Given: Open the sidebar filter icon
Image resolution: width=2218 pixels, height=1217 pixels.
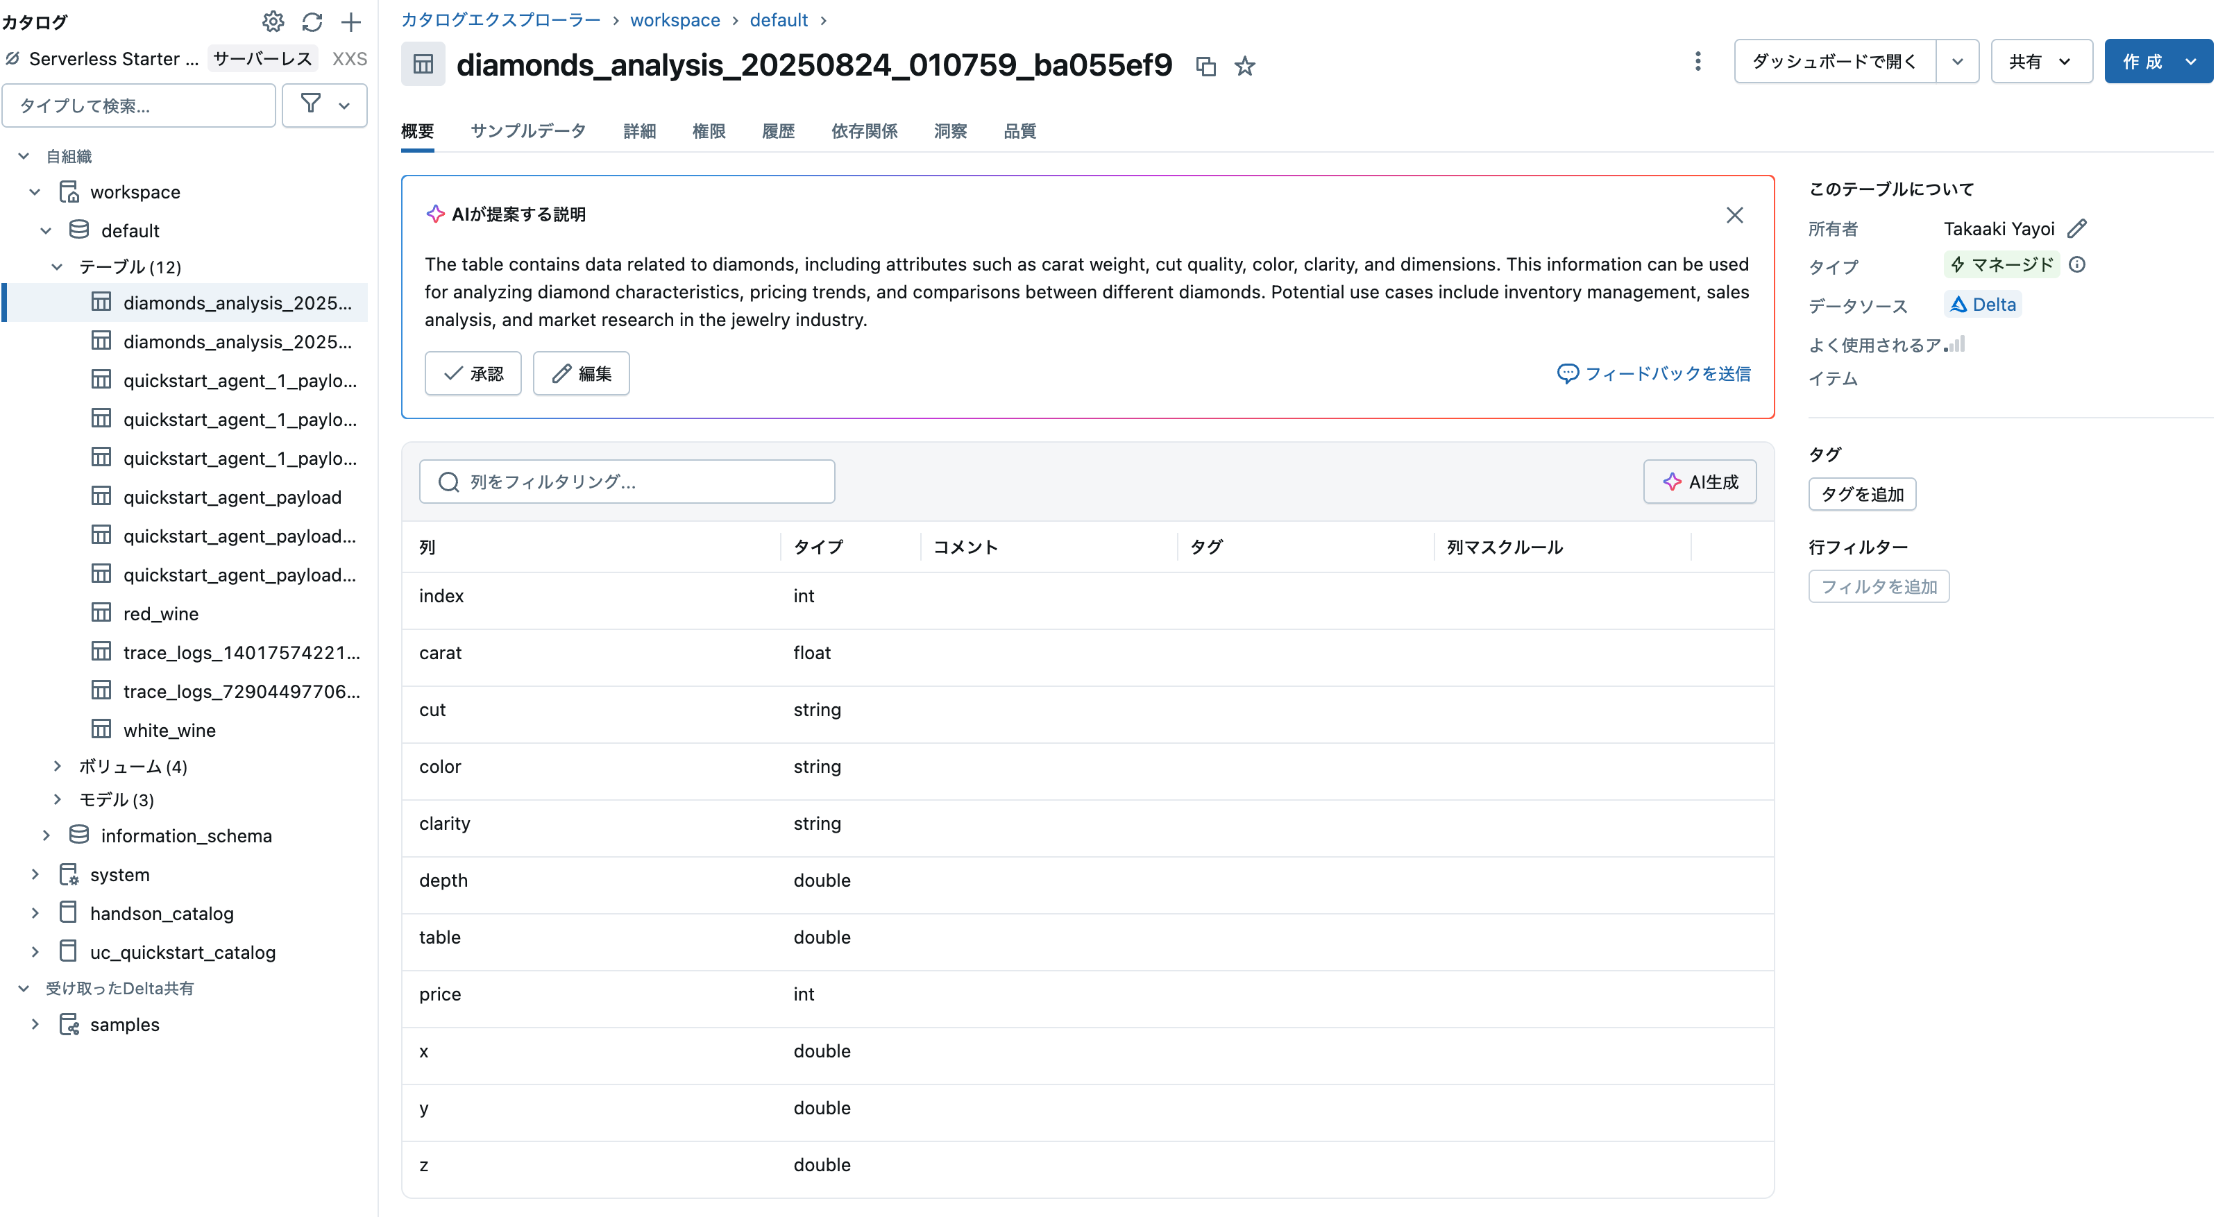Looking at the screenshot, I should point(311,105).
